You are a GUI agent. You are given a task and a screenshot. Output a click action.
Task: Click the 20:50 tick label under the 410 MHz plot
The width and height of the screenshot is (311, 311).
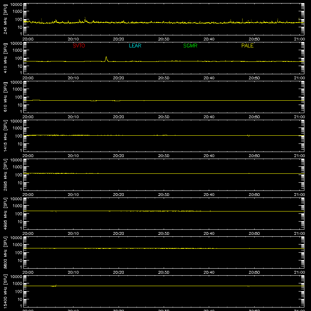tap(254, 78)
